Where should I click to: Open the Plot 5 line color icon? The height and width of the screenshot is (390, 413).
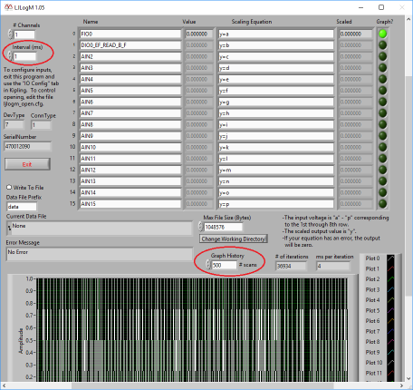[390, 310]
